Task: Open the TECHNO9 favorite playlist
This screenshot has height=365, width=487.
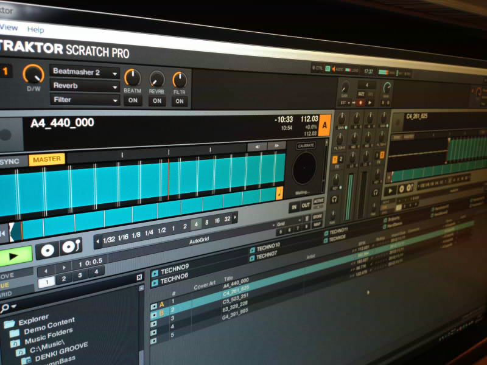Action: 175,269
